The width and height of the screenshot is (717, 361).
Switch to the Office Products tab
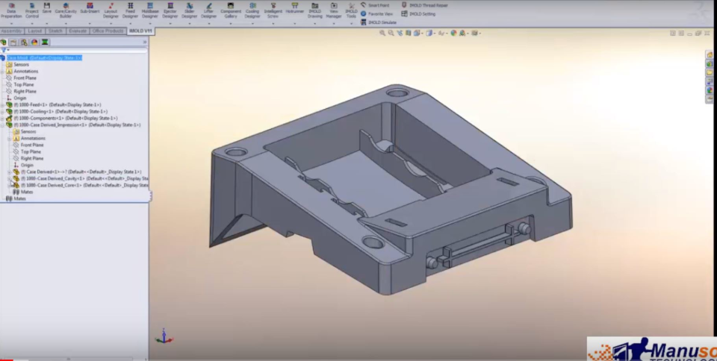[x=108, y=31]
